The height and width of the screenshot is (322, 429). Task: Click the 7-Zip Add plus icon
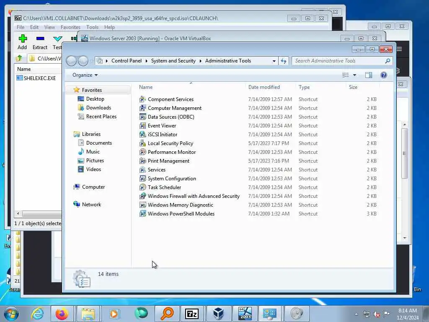point(23,39)
